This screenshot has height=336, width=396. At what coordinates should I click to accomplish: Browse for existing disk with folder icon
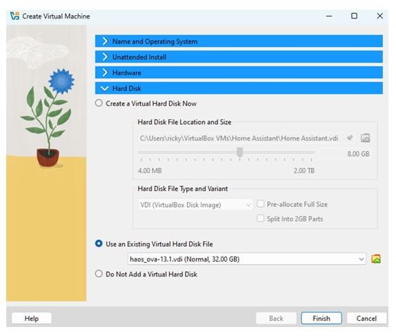376,259
